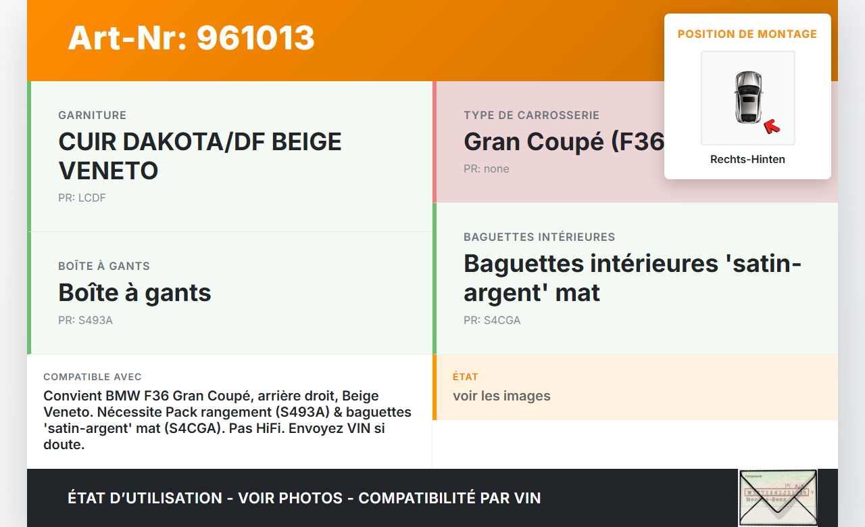The image size is (865, 527).
Task: Open the VIN document envelope thumbnail
Action: click(777, 497)
